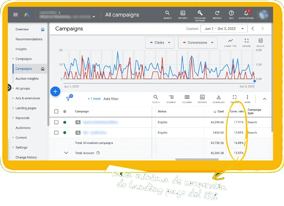Click the account profile avatar

[263, 15]
